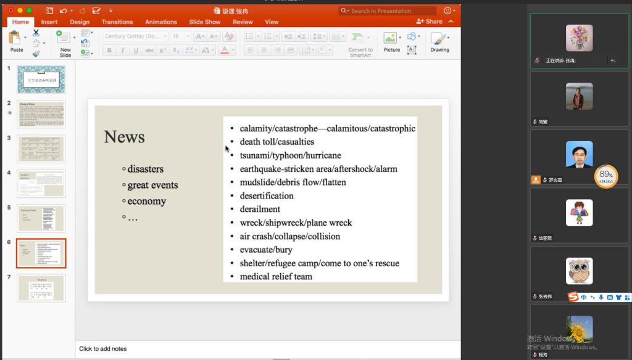Click the Cut scissors icon
This screenshot has height=360, width=632.
(36, 33)
